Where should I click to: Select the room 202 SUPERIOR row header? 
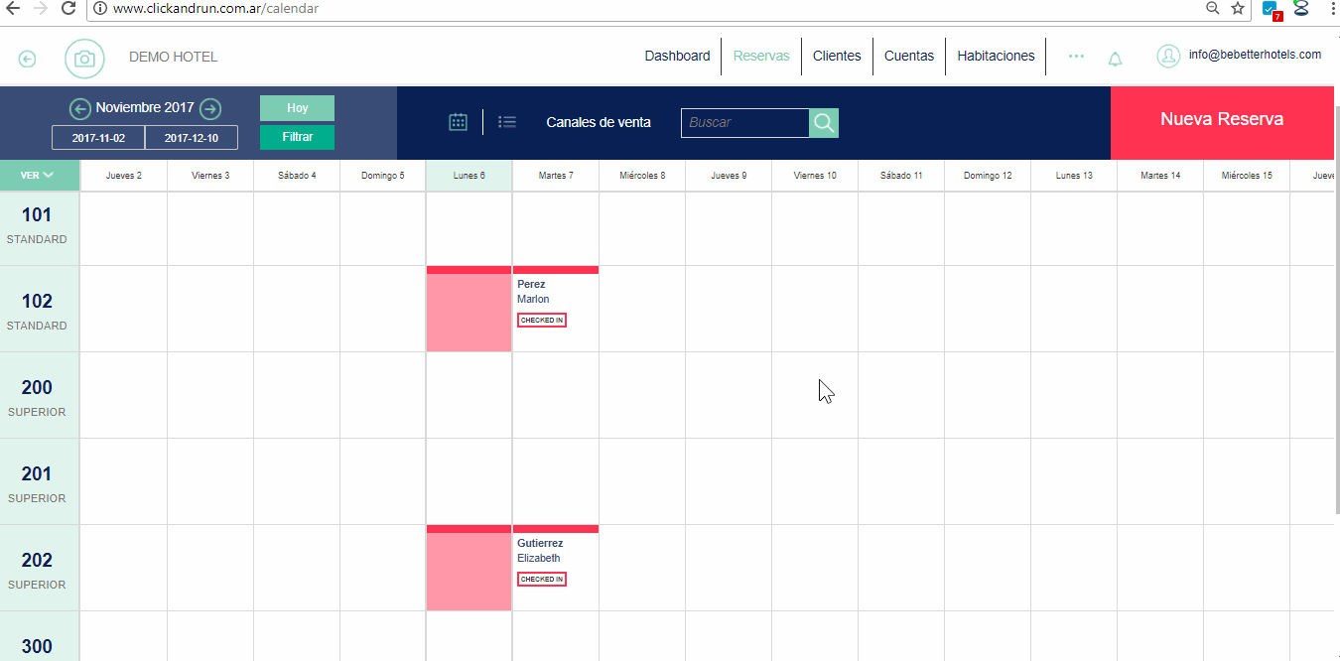point(38,570)
